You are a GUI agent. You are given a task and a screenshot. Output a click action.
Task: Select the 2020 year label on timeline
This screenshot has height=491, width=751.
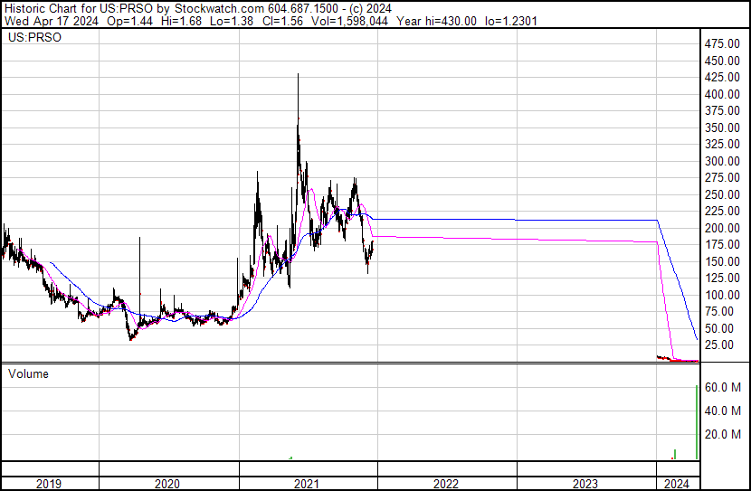167,484
